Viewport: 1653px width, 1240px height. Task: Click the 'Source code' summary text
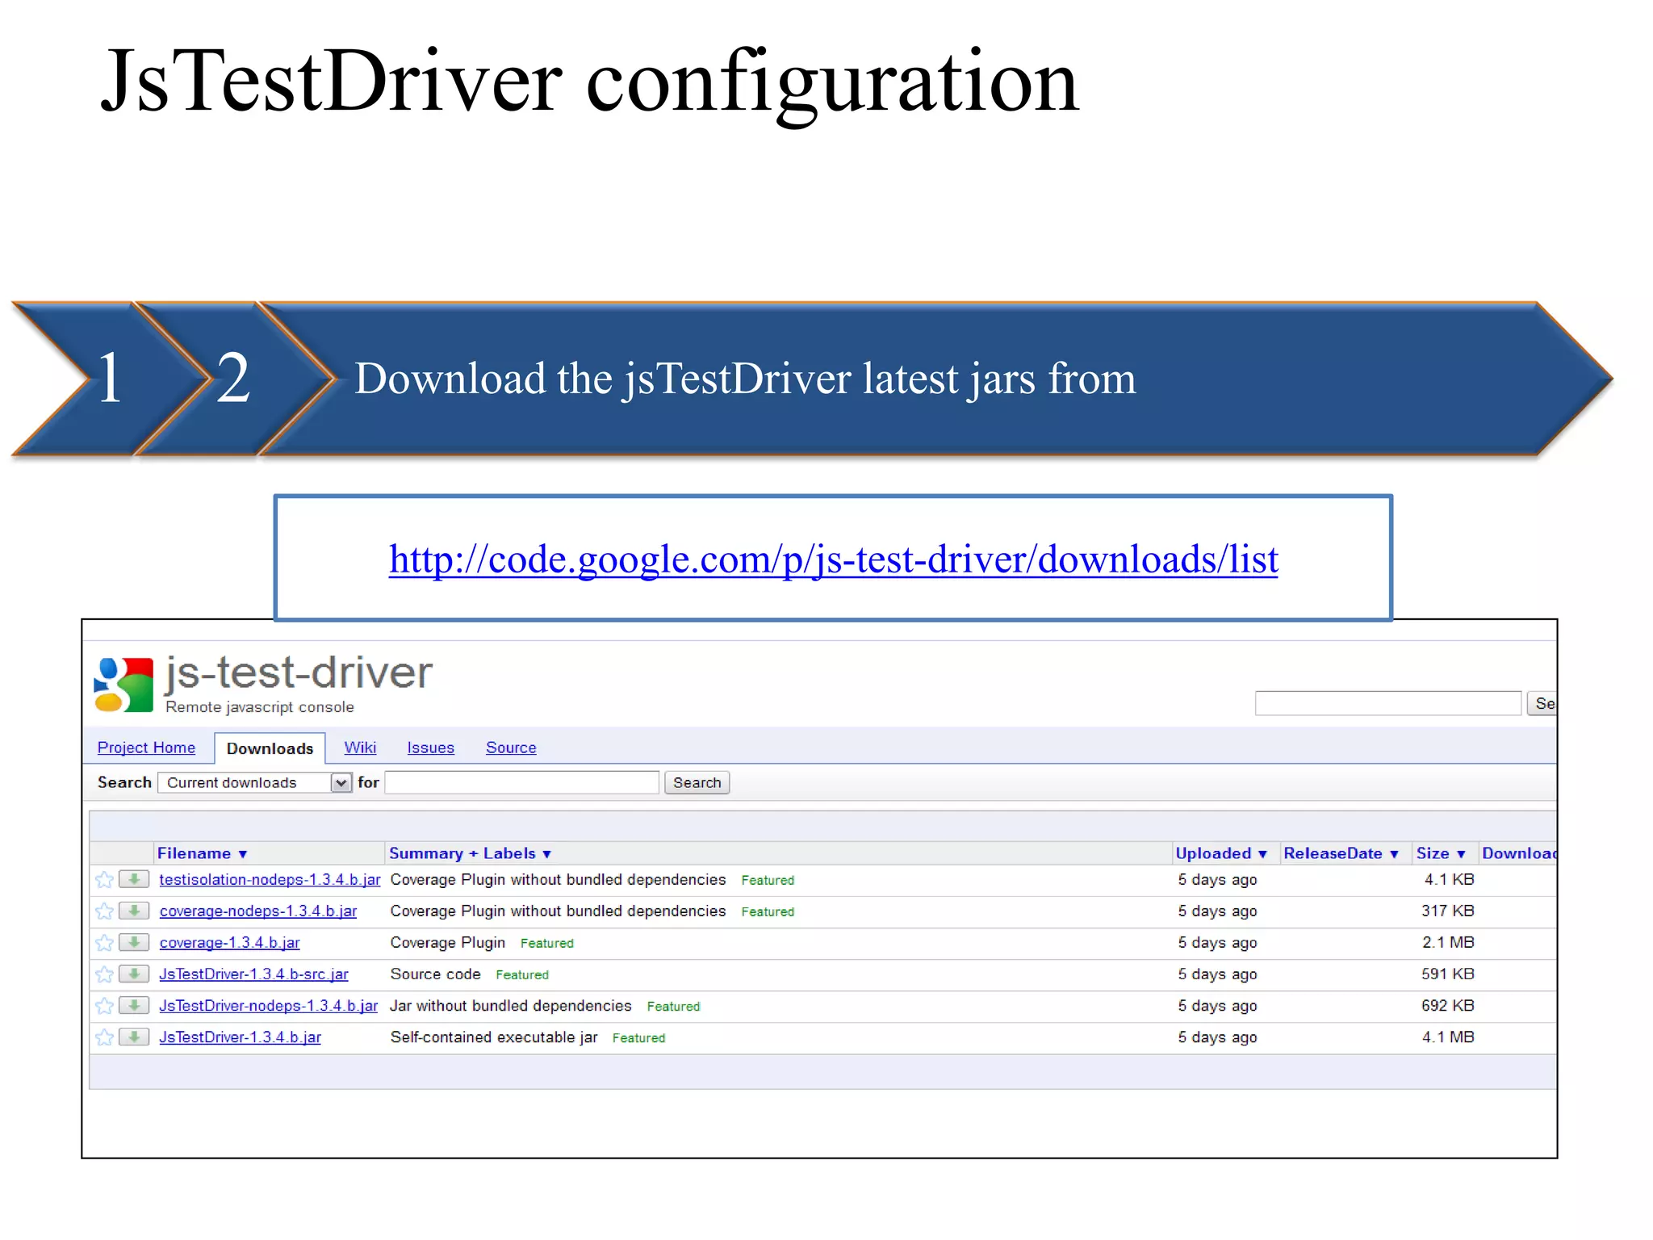click(435, 974)
